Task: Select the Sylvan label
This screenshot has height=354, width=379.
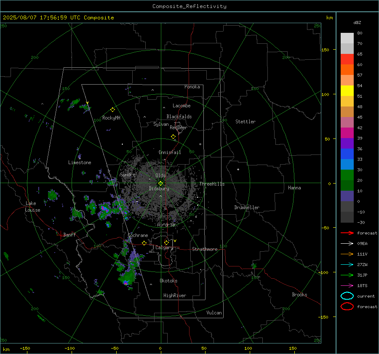Action: coord(161,124)
